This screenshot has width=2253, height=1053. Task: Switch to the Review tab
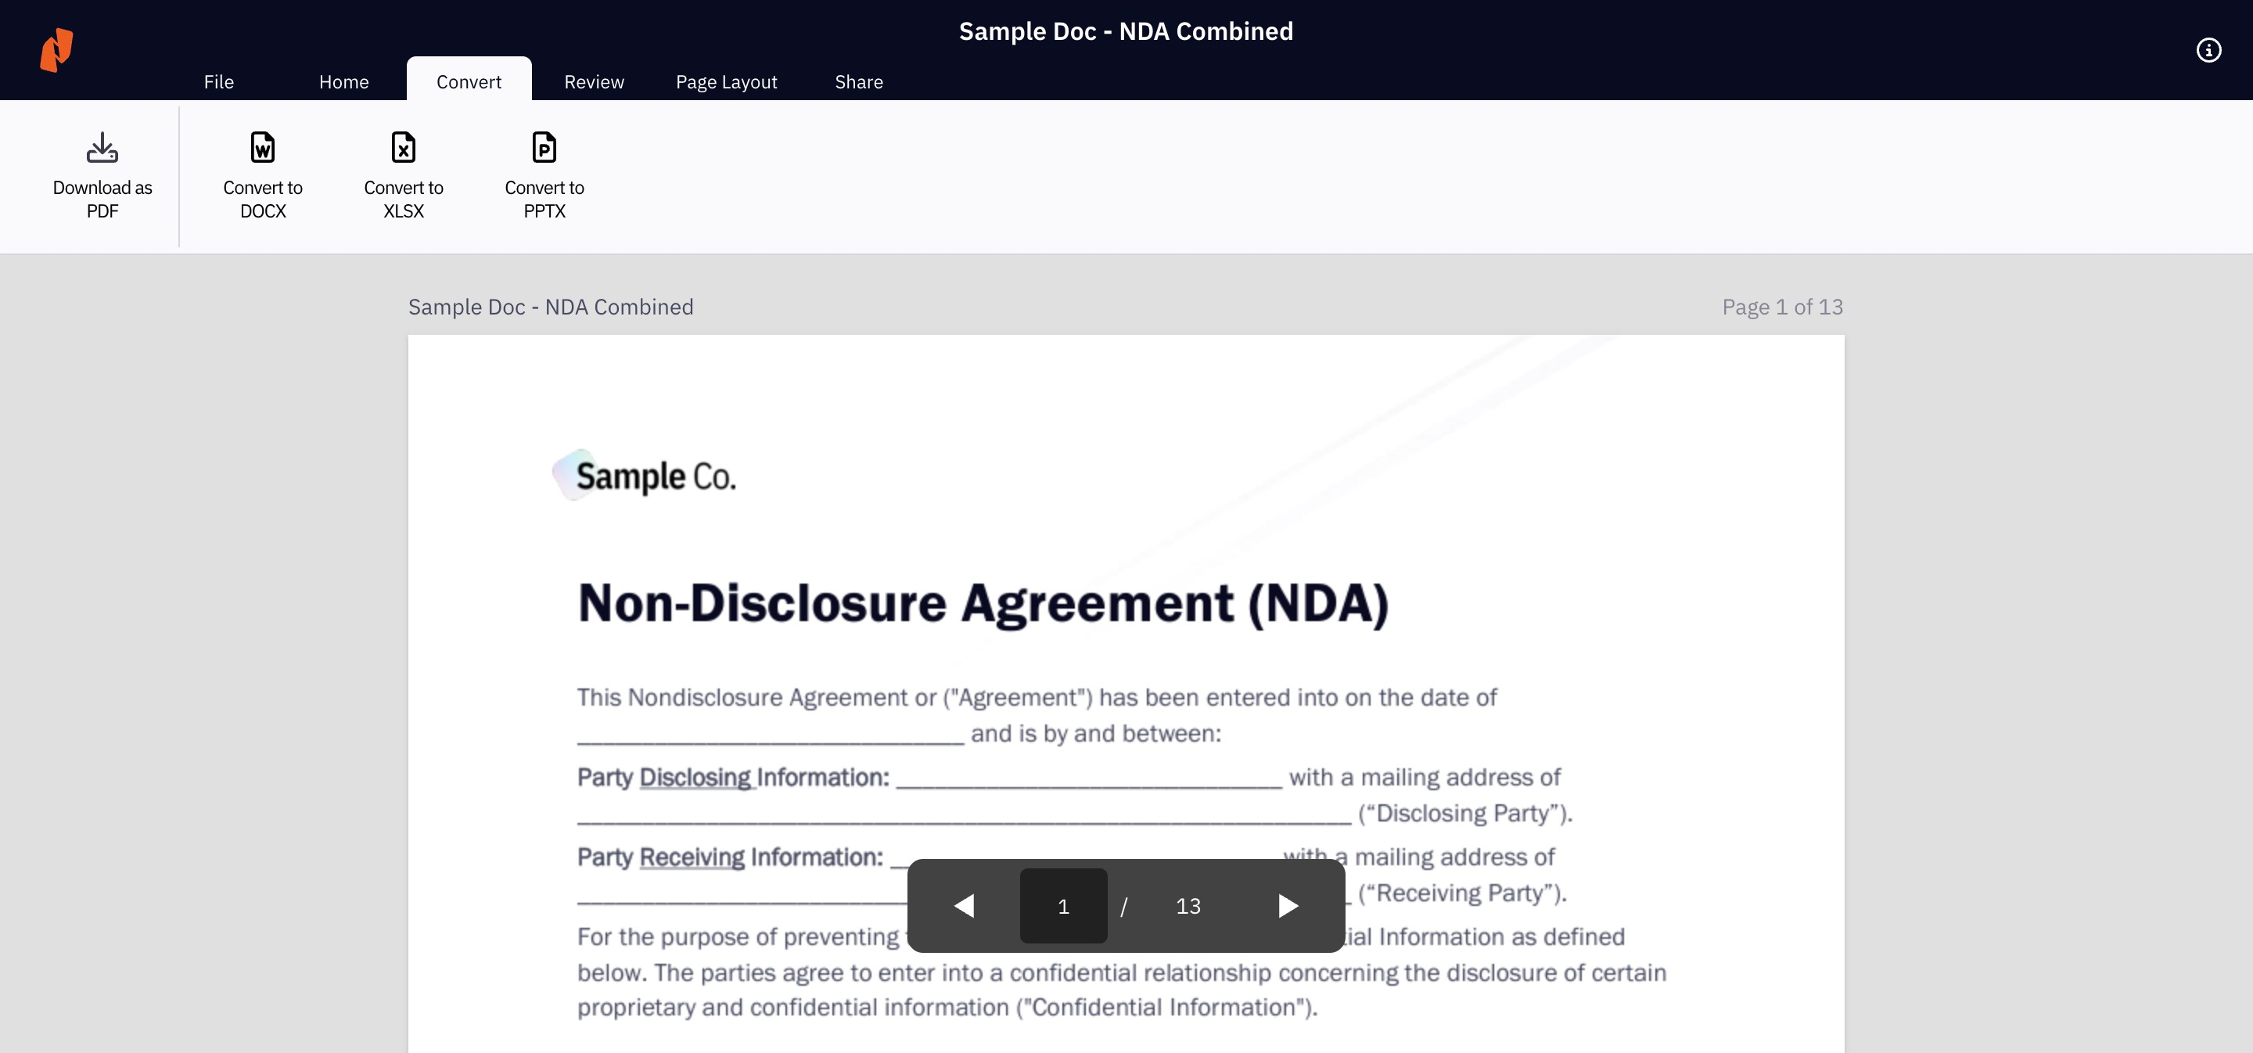point(594,81)
